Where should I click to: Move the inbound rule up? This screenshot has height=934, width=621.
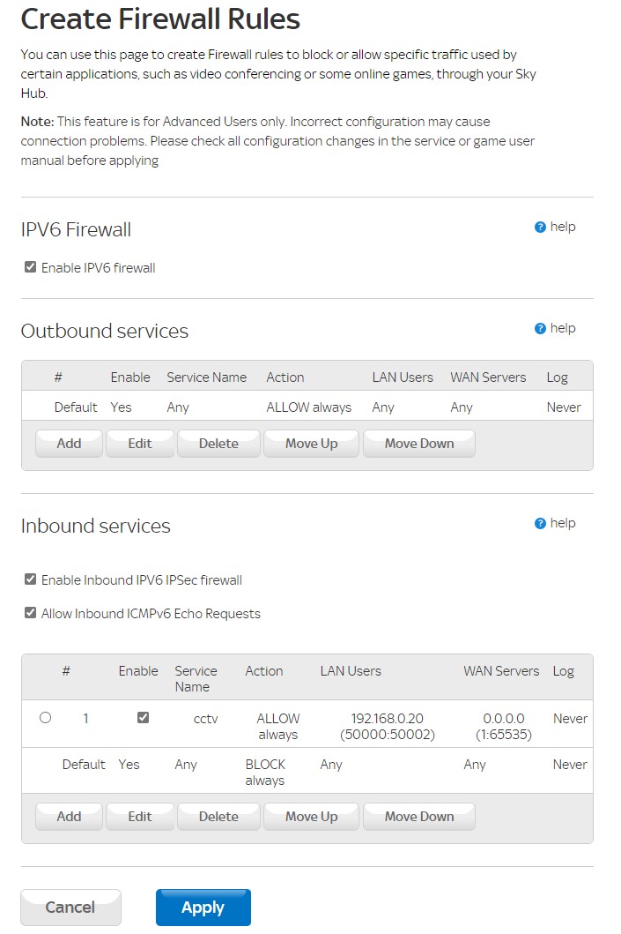[x=312, y=817]
